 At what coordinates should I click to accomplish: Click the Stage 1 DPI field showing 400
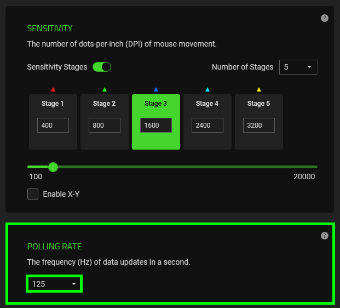click(53, 126)
